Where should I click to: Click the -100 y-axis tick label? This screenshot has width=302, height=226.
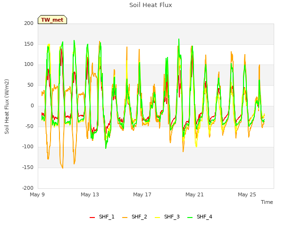pos(28,147)
